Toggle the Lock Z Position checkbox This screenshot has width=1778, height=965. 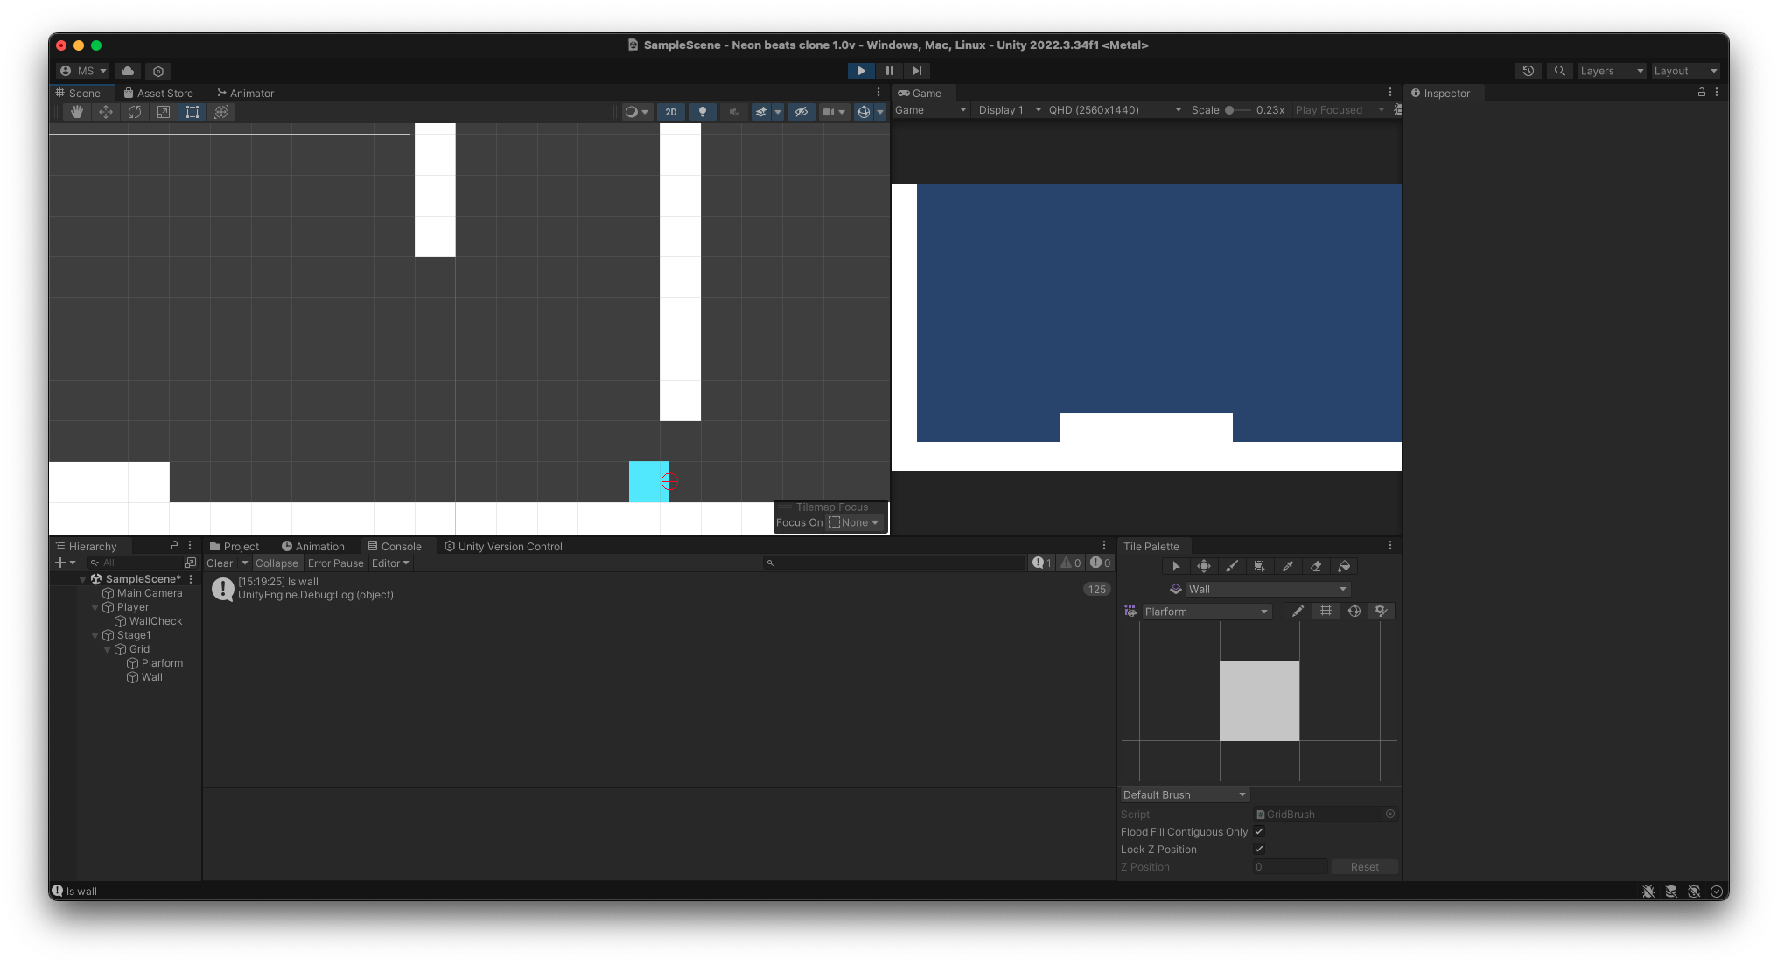pyautogui.click(x=1259, y=849)
